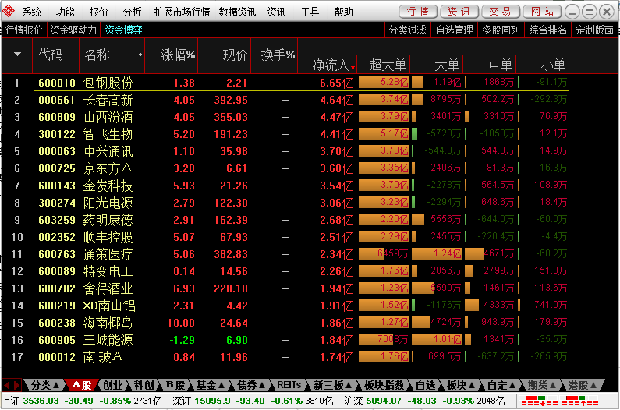This screenshot has width=620, height=410.
Task: Open 多股同列 view
Action: [501, 30]
